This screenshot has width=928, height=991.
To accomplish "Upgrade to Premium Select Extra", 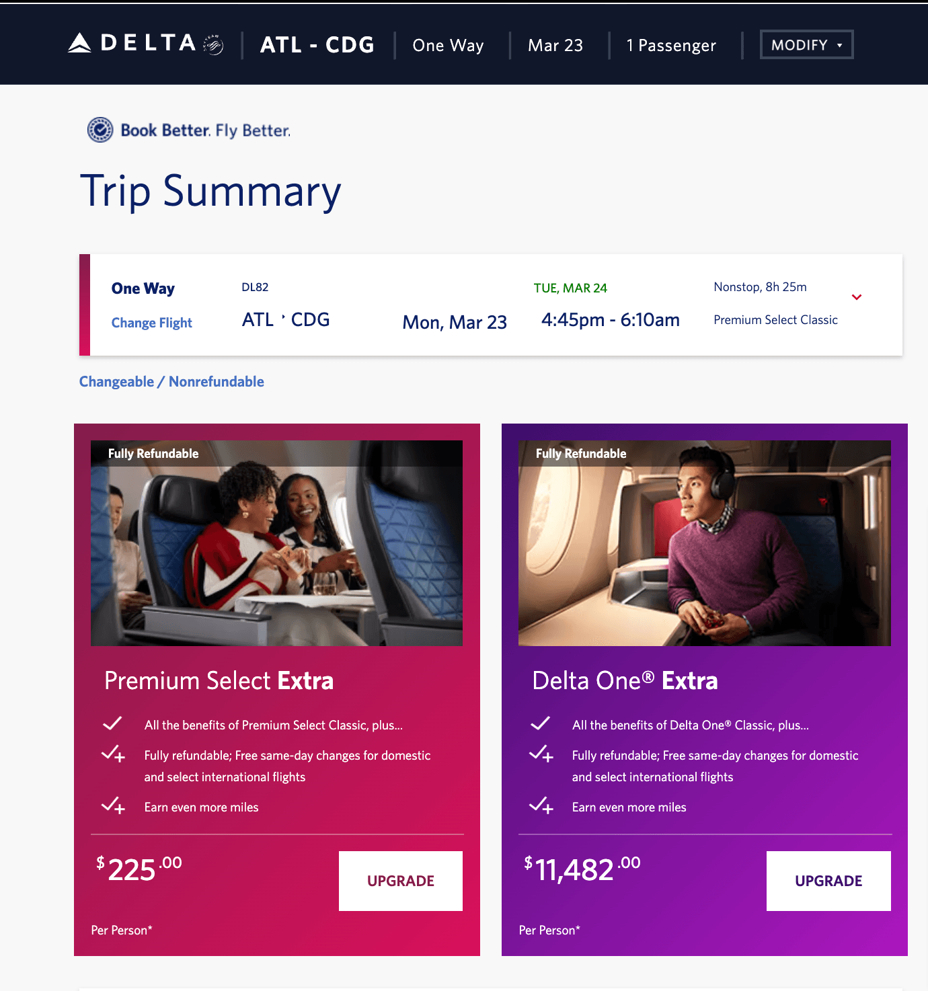I will point(400,881).
